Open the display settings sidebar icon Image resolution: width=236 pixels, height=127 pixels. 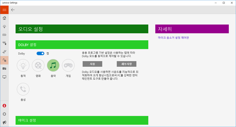pyautogui.click(x=4, y=77)
